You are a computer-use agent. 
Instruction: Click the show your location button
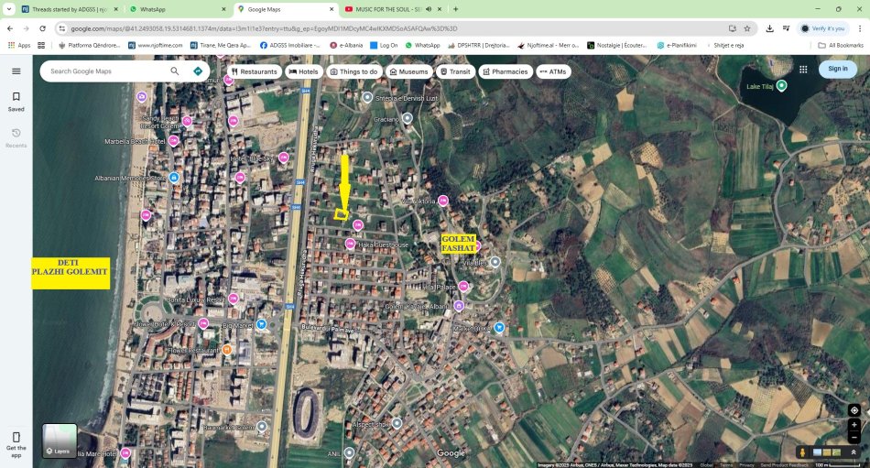tap(854, 410)
